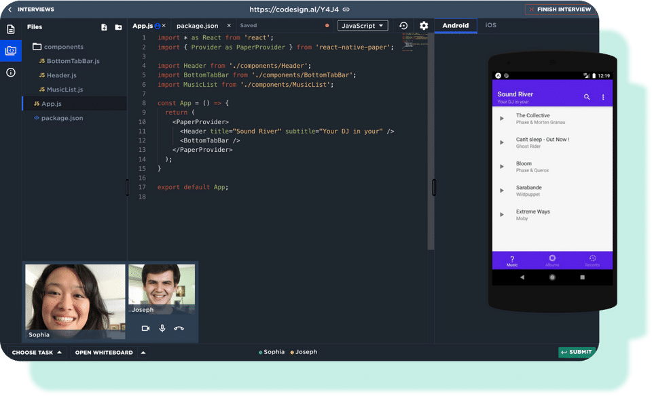This screenshot has width=652, height=396.
Task: Switch to the package.json tab
Action: (197, 26)
